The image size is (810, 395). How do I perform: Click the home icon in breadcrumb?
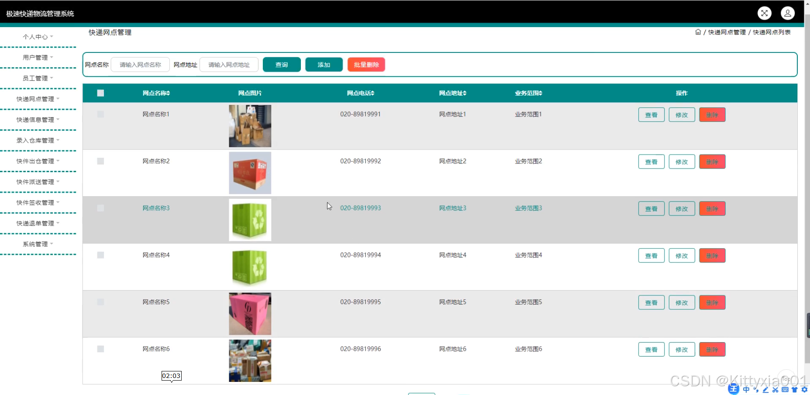(x=698, y=32)
